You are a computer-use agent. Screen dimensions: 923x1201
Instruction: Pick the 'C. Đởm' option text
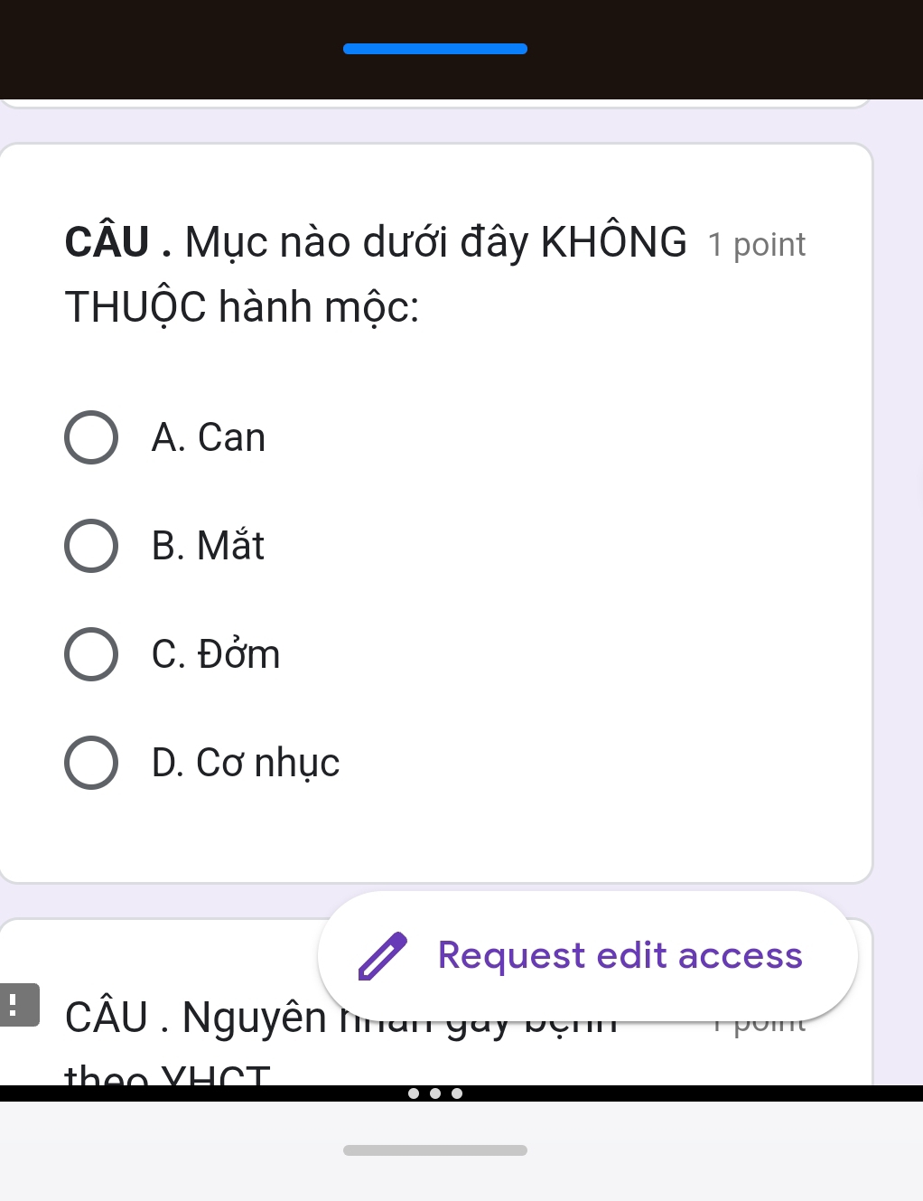click(x=216, y=653)
